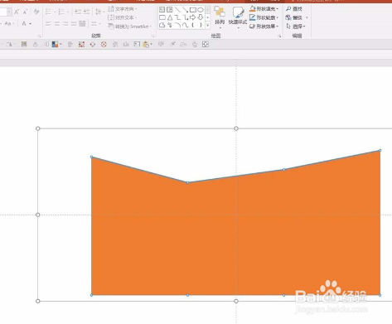Click the top-right vertex edit point

(x=380, y=150)
